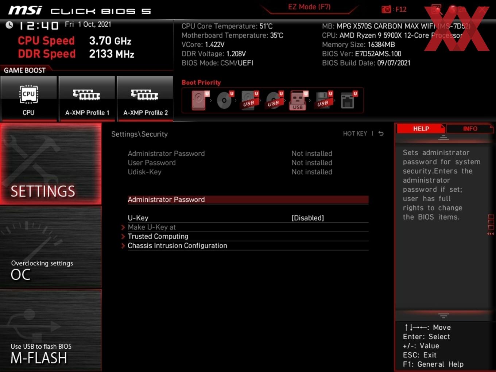Switch to the HELP tab
The height and width of the screenshot is (372, 496).
click(x=421, y=129)
